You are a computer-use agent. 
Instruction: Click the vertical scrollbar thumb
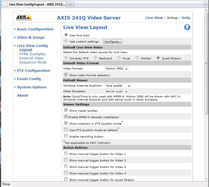pos(206,63)
